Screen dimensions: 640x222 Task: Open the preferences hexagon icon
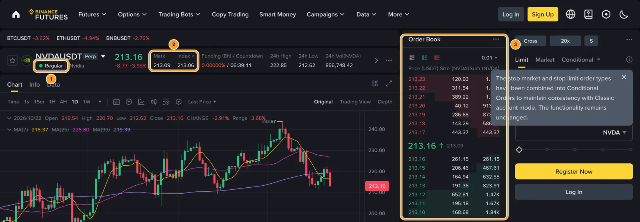[606, 14]
